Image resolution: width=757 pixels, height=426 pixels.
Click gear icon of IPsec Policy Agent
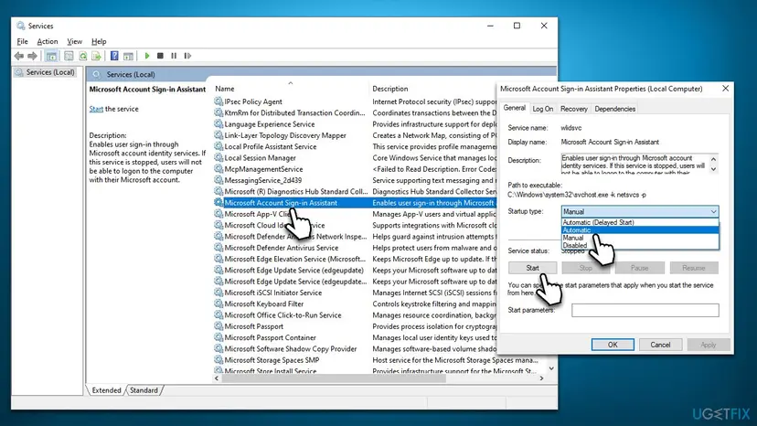click(219, 101)
